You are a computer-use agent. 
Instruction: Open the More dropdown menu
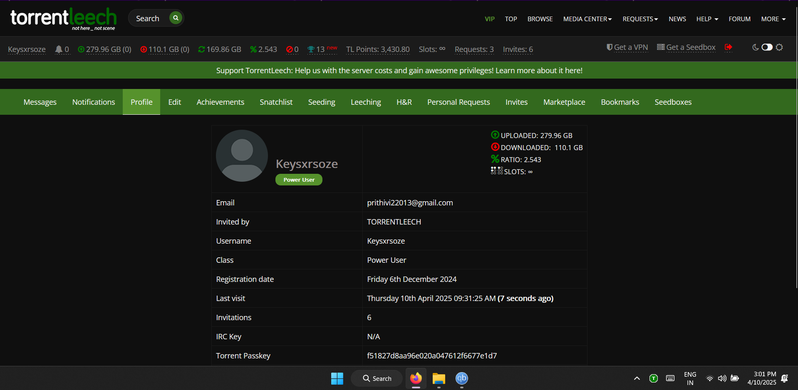point(773,19)
